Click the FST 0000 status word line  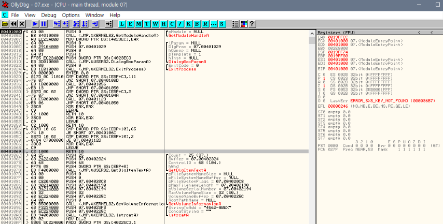379,145
